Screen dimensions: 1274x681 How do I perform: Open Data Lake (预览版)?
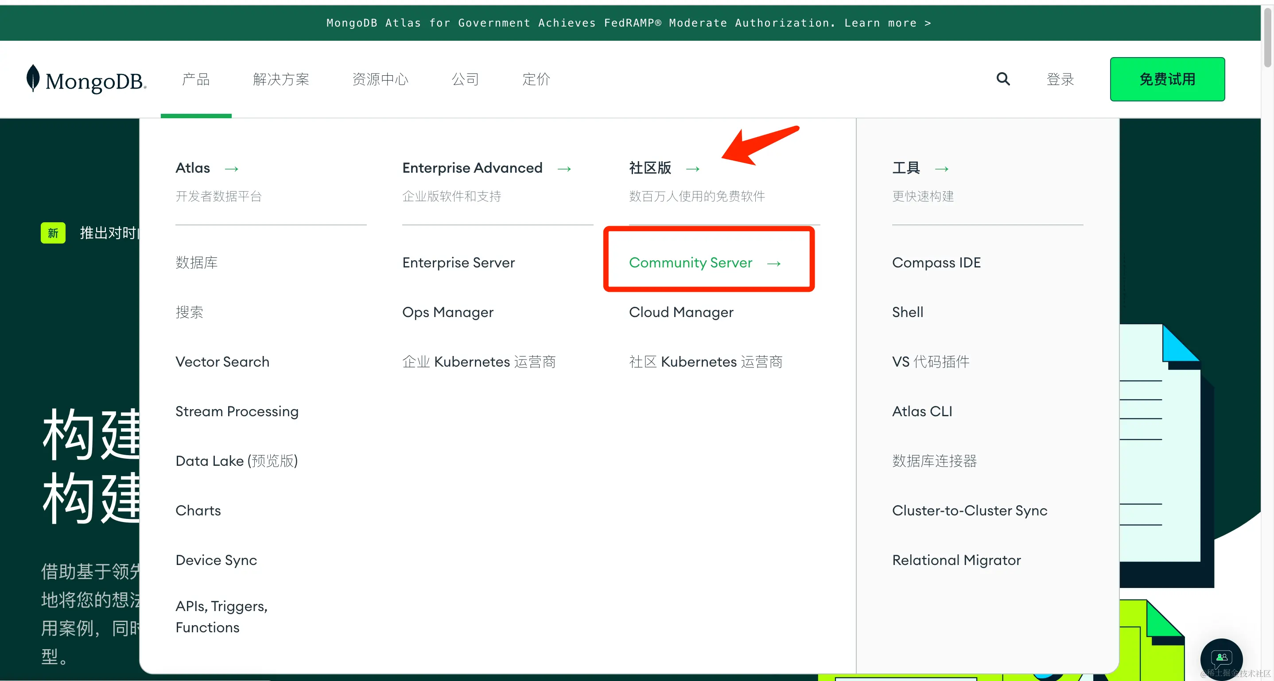(237, 461)
